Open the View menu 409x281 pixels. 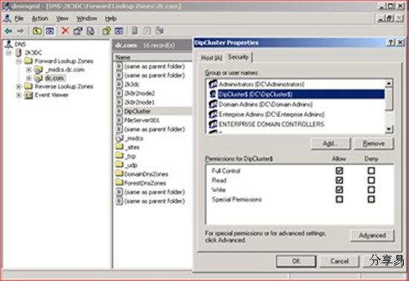click(62, 19)
